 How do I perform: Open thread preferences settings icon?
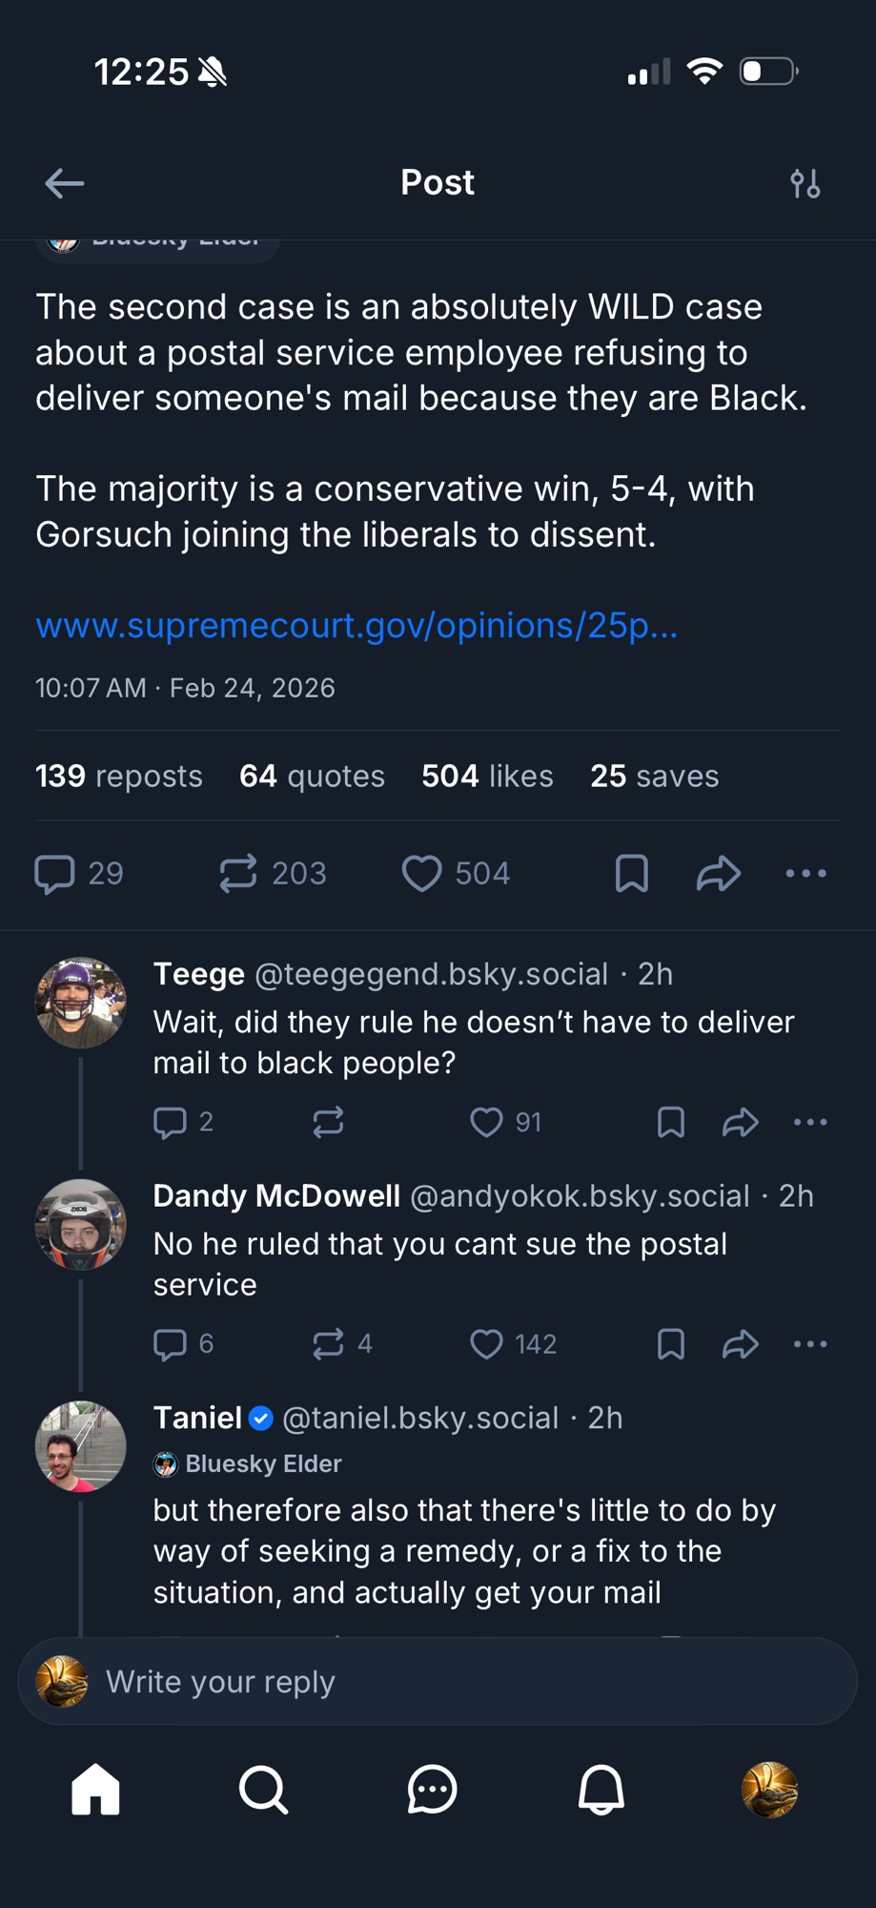click(x=805, y=183)
